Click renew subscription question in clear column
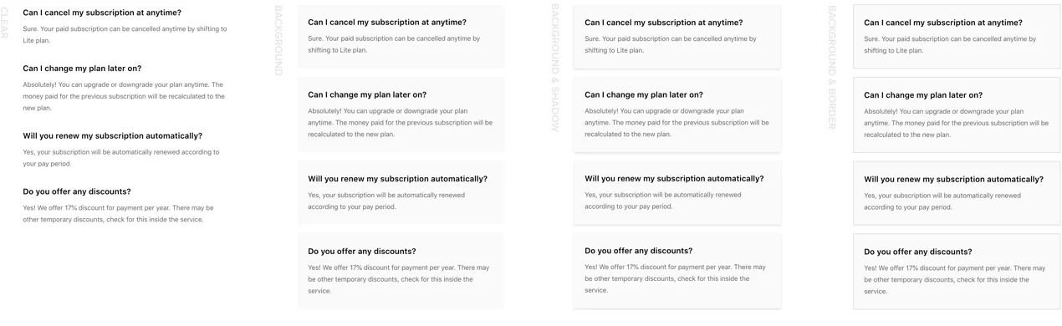This screenshot has height=326, width=1062. pos(112,135)
